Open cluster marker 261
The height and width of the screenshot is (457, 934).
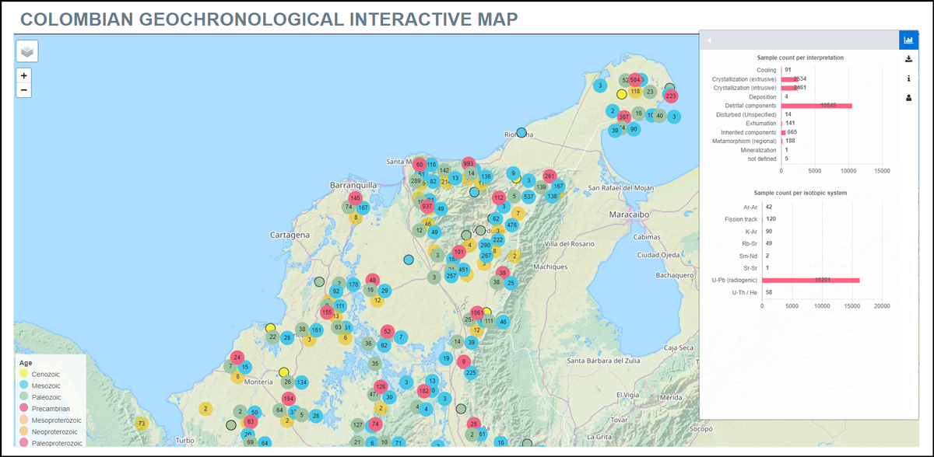point(550,176)
